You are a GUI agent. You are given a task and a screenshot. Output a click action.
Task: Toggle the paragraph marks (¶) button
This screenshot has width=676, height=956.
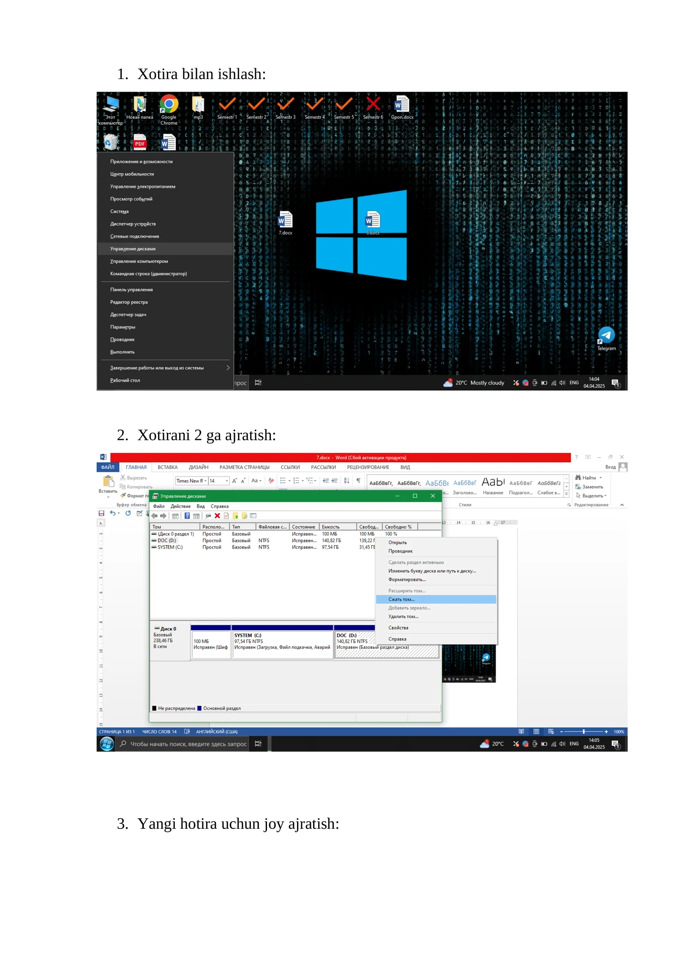(358, 481)
